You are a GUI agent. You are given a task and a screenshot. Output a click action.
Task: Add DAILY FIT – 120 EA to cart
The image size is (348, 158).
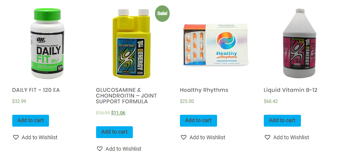point(31,121)
